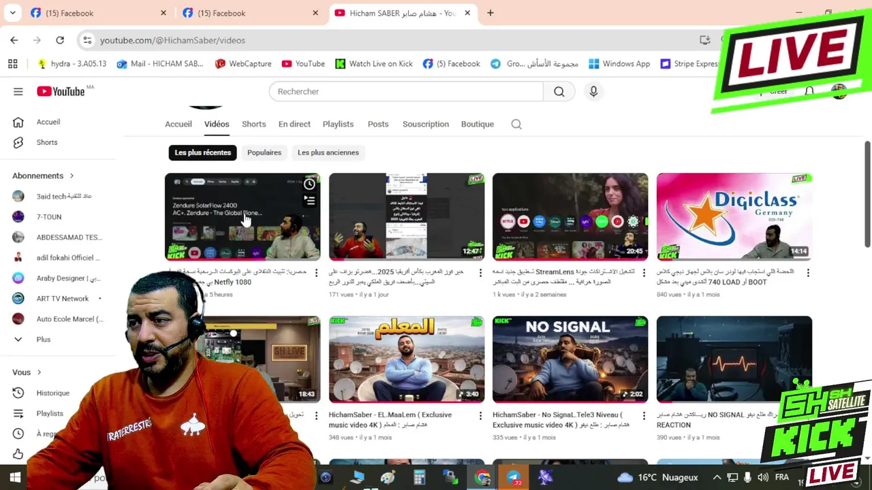Open the notifications bell

pos(809,92)
